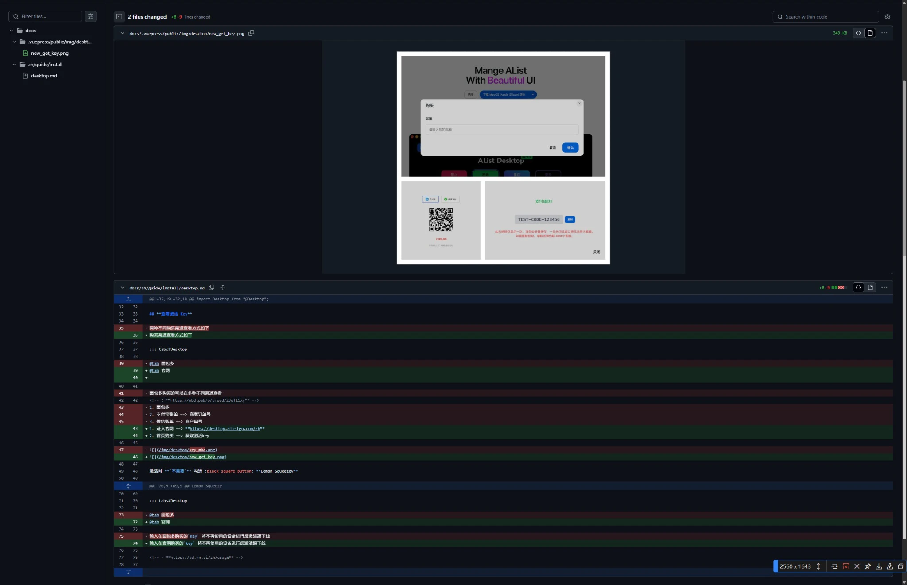Open more options for desktop.md
Viewport: 907px width, 585px height.
point(884,288)
